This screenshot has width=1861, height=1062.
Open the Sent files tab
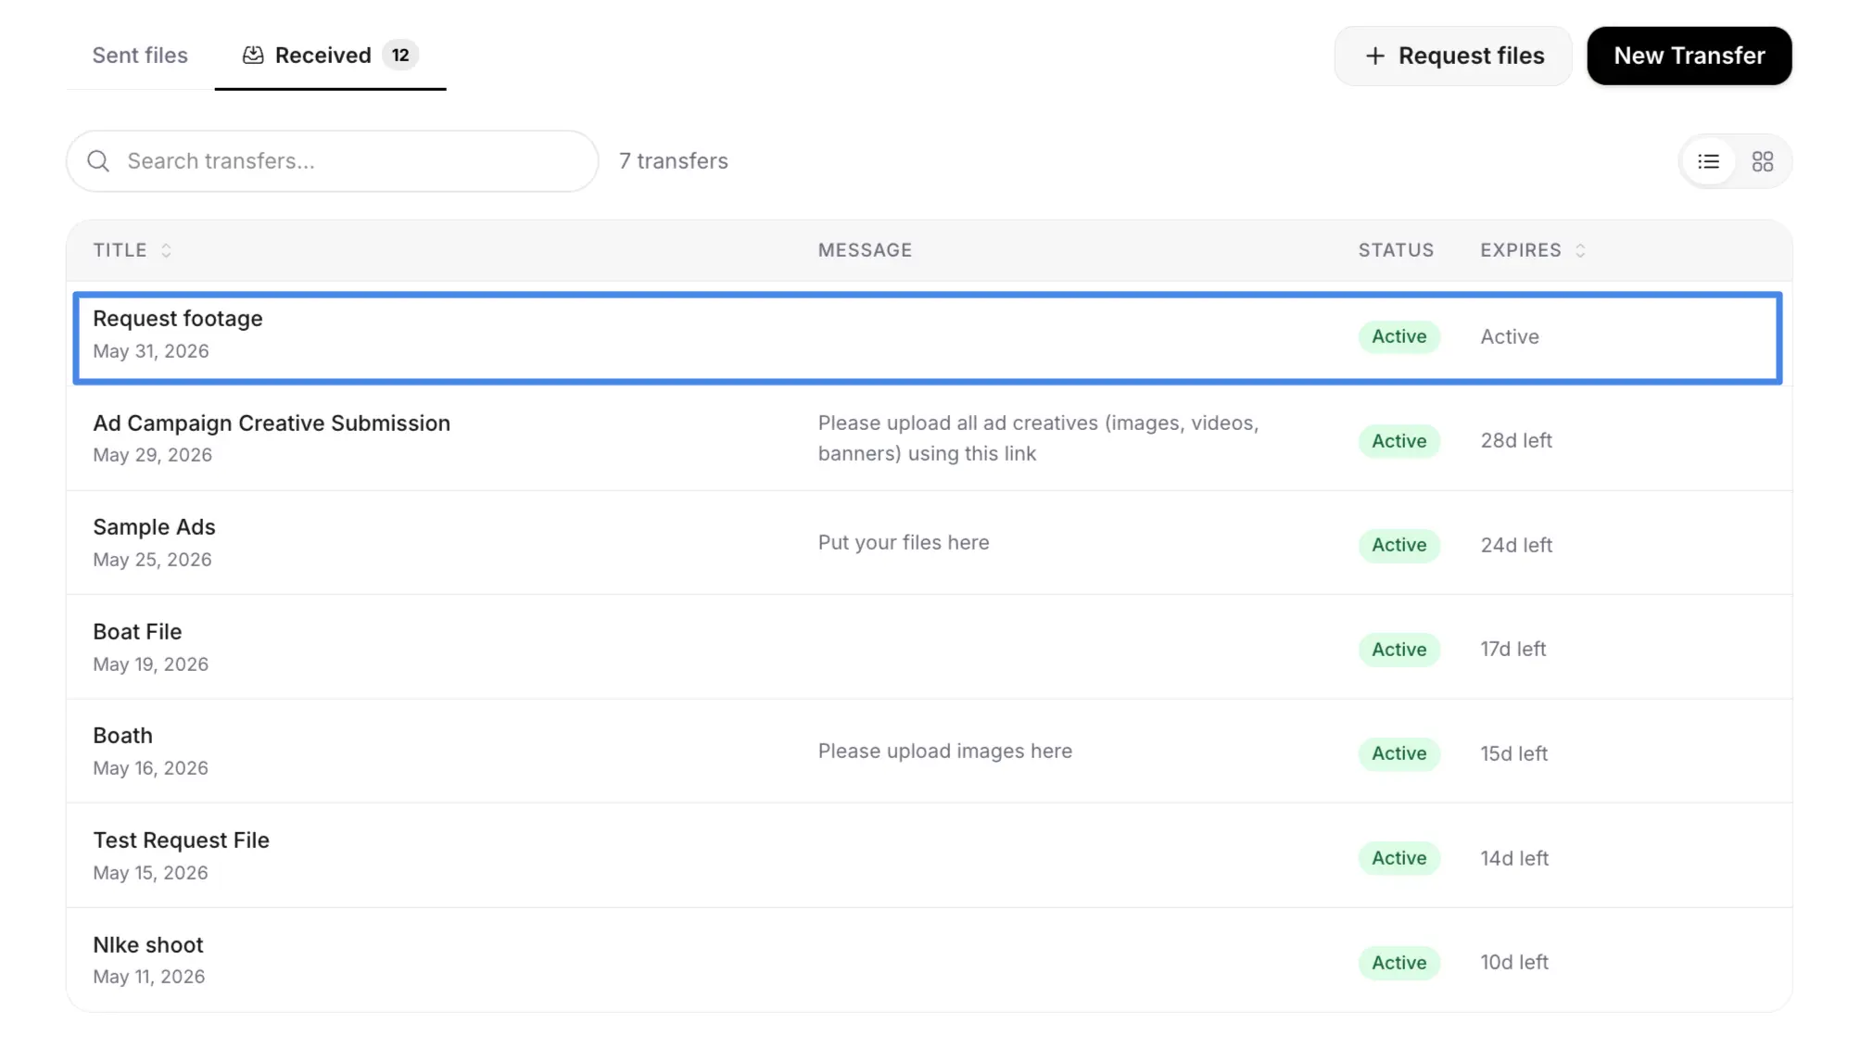click(140, 56)
